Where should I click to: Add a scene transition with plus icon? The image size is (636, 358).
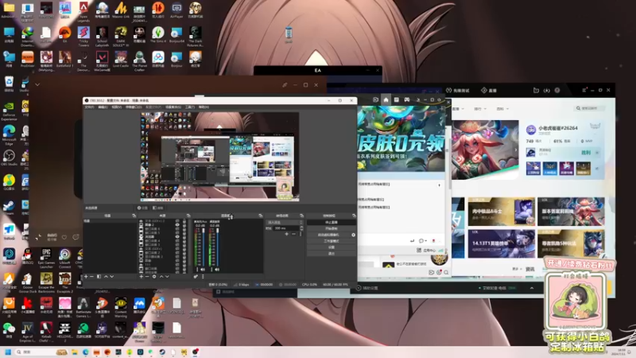pos(286,234)
